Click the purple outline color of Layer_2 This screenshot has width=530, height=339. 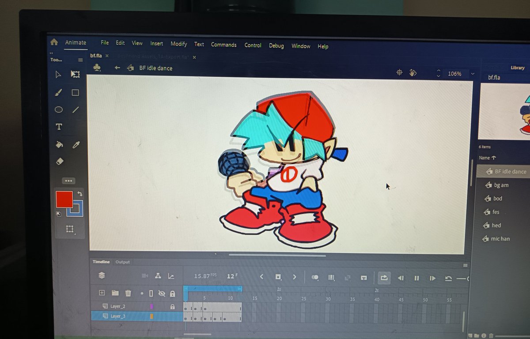coord(151,306)
